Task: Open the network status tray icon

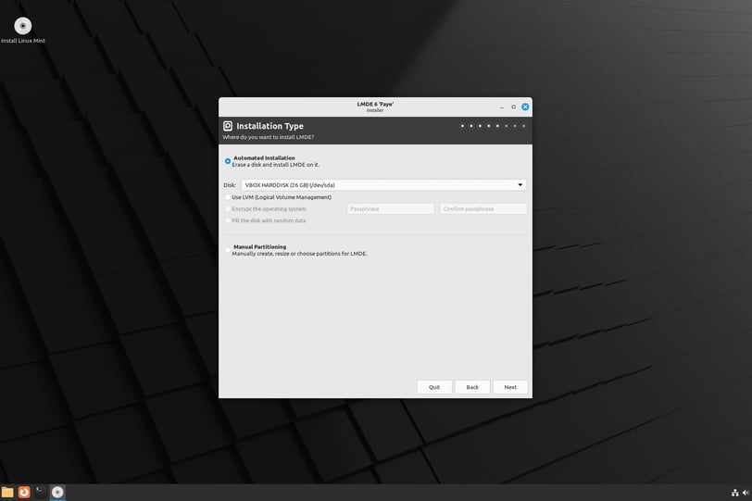Action: (734, 493)
